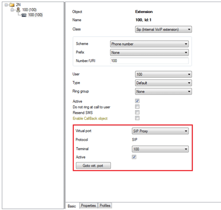The width and height of the screenshot is (221, 210).
Task: Switch to the Properties tab
Action: [x=88, y=206]
